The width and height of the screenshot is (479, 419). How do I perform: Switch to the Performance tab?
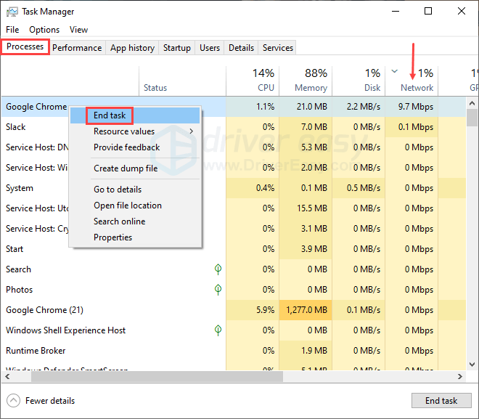point(77,48)
